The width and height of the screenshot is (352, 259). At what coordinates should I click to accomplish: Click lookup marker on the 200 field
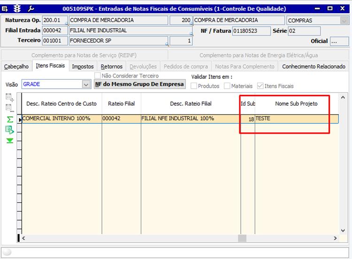click(x=191, y=23)
